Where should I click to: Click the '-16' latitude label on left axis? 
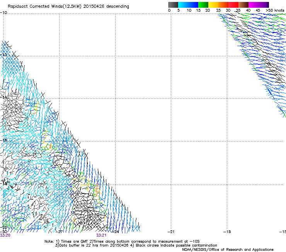point(3,140)
